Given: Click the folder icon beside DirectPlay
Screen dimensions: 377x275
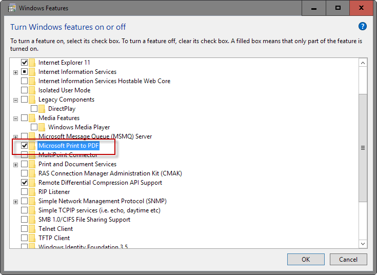Looking at the screenshot, I should (42, 109).
